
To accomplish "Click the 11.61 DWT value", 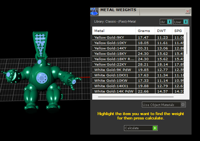I will click(x=162, y=43).
